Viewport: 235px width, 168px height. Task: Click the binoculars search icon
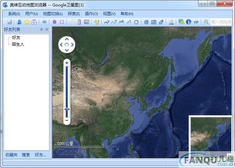[34, 22]
